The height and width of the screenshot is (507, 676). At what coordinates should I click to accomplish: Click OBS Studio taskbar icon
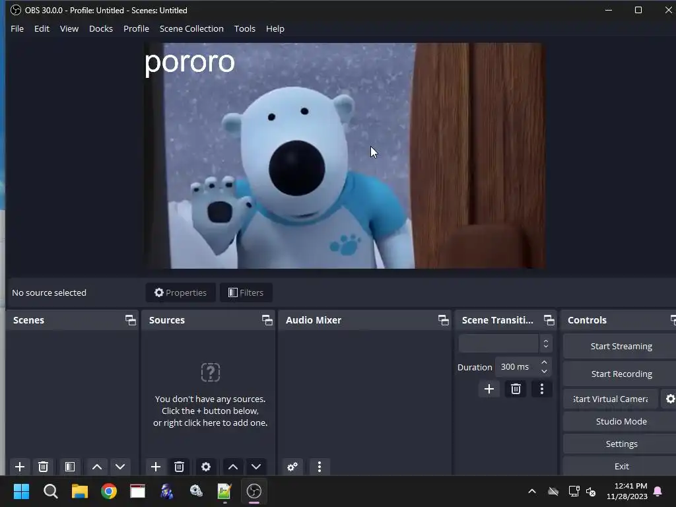click(x=254, y=491)
